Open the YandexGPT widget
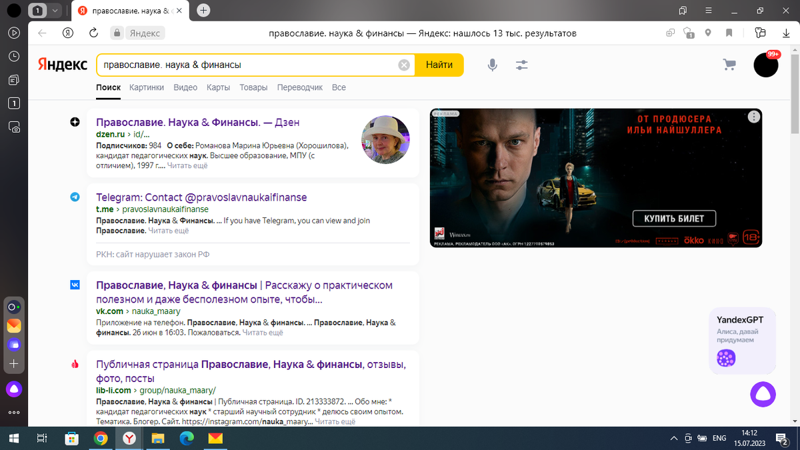Image resolution: width=800 pixels, height=450 pixels. click(742, 341)
